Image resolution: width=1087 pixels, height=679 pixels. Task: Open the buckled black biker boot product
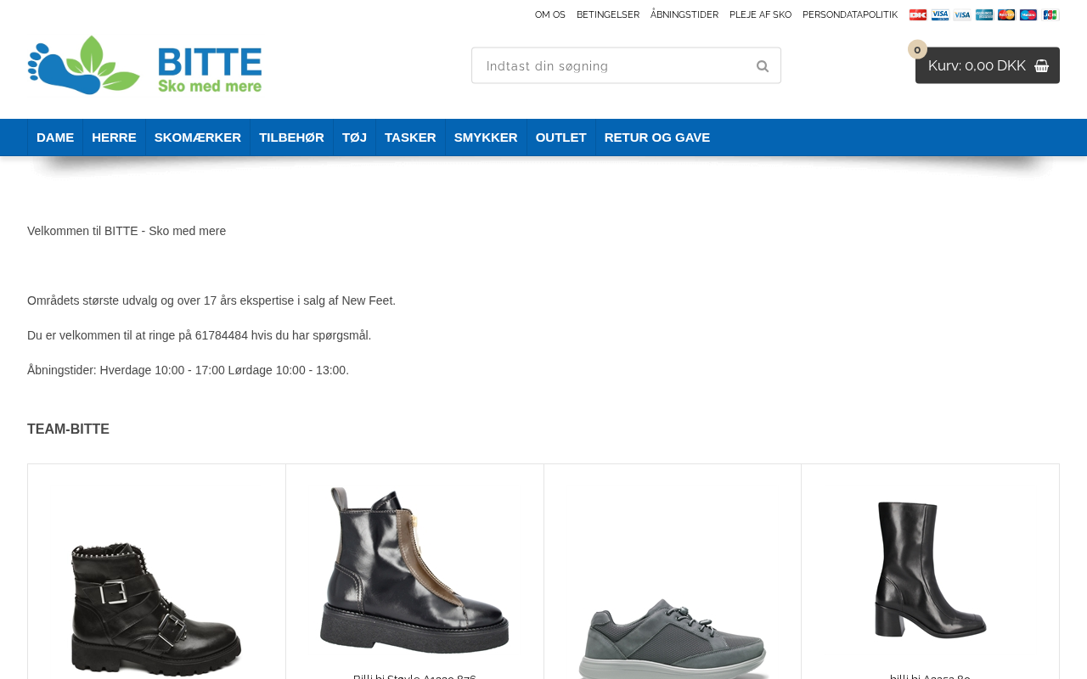tap(156, 607)
